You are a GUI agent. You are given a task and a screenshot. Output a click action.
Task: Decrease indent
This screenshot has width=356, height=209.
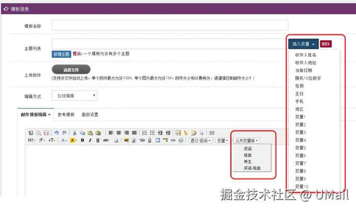pos(168,133)
